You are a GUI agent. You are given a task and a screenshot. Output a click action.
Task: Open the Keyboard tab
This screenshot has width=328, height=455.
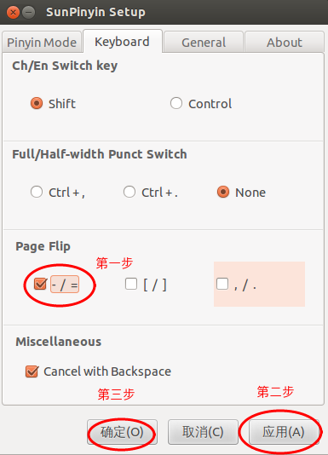coord(122,42)
